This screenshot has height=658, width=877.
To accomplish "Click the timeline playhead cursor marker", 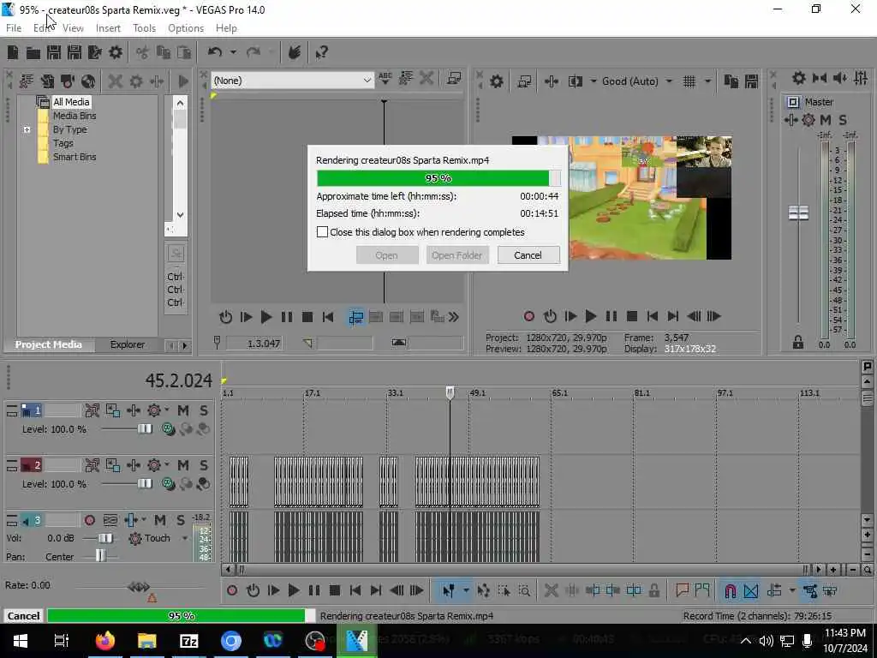I will coord(450,392).
